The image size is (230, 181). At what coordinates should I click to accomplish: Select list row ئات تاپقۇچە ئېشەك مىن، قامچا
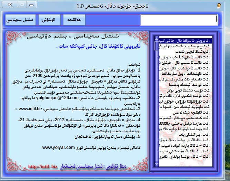point(186,107)
